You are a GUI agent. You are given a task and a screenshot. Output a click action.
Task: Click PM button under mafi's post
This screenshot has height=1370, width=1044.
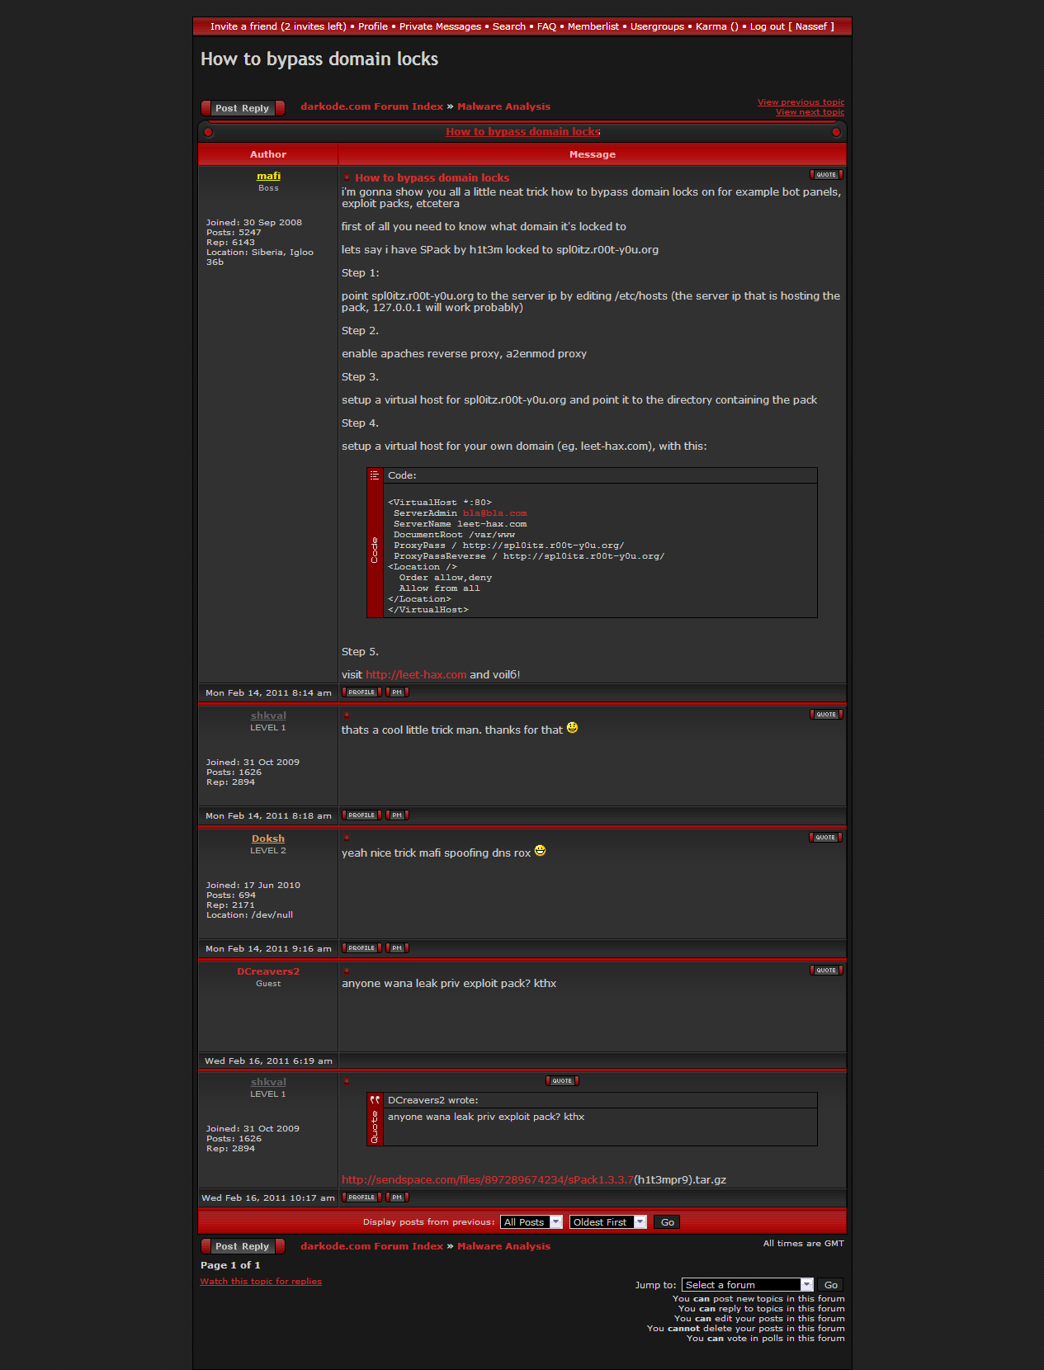[x=397, y=692]
